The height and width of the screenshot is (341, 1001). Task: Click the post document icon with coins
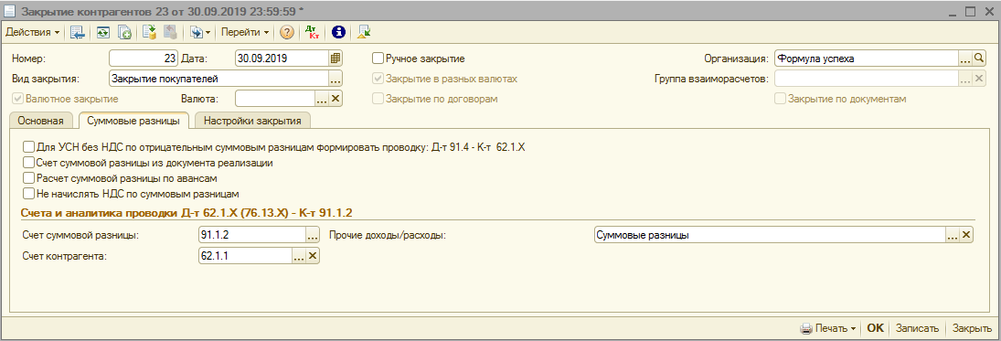150,32
